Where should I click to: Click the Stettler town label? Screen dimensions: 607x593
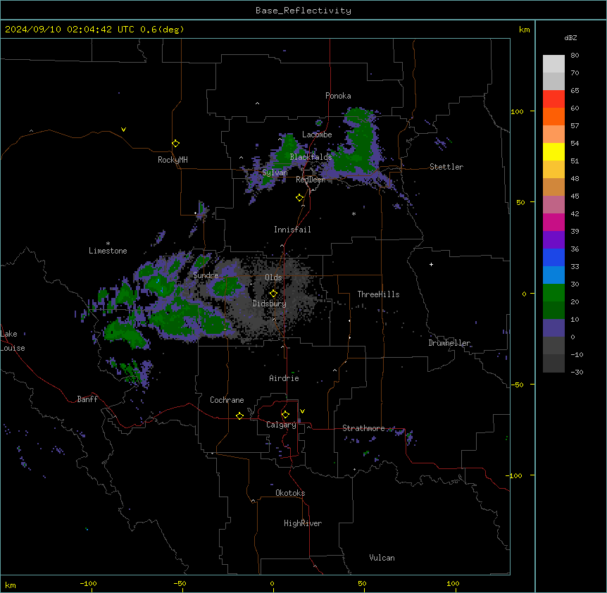[x=446, y=167]
